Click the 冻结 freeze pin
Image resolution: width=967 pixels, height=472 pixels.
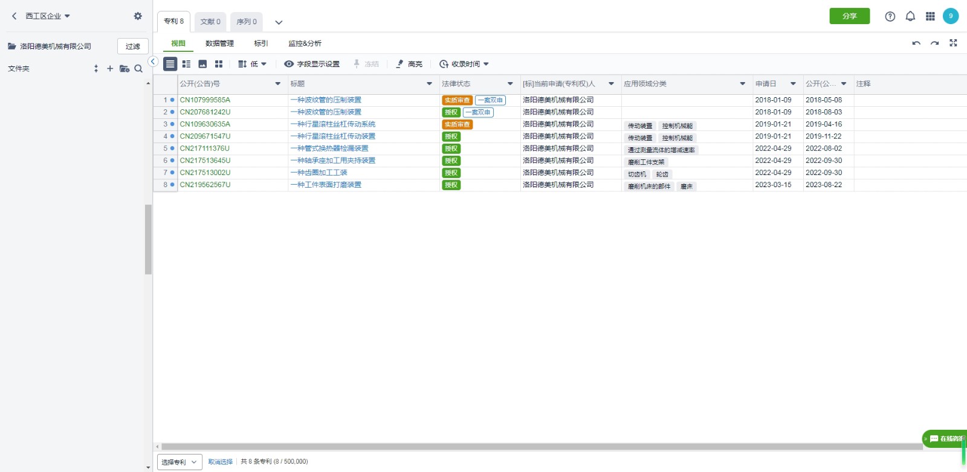coord(366,64)
